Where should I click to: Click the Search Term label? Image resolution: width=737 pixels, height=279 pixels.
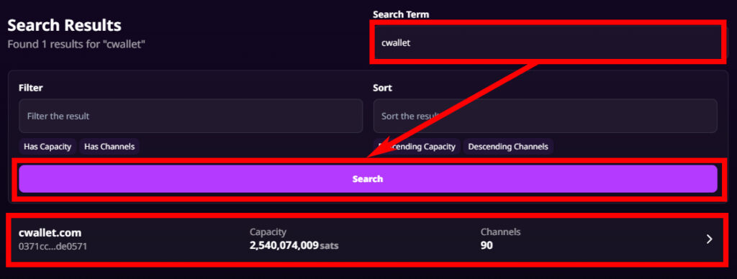(401, 14)
